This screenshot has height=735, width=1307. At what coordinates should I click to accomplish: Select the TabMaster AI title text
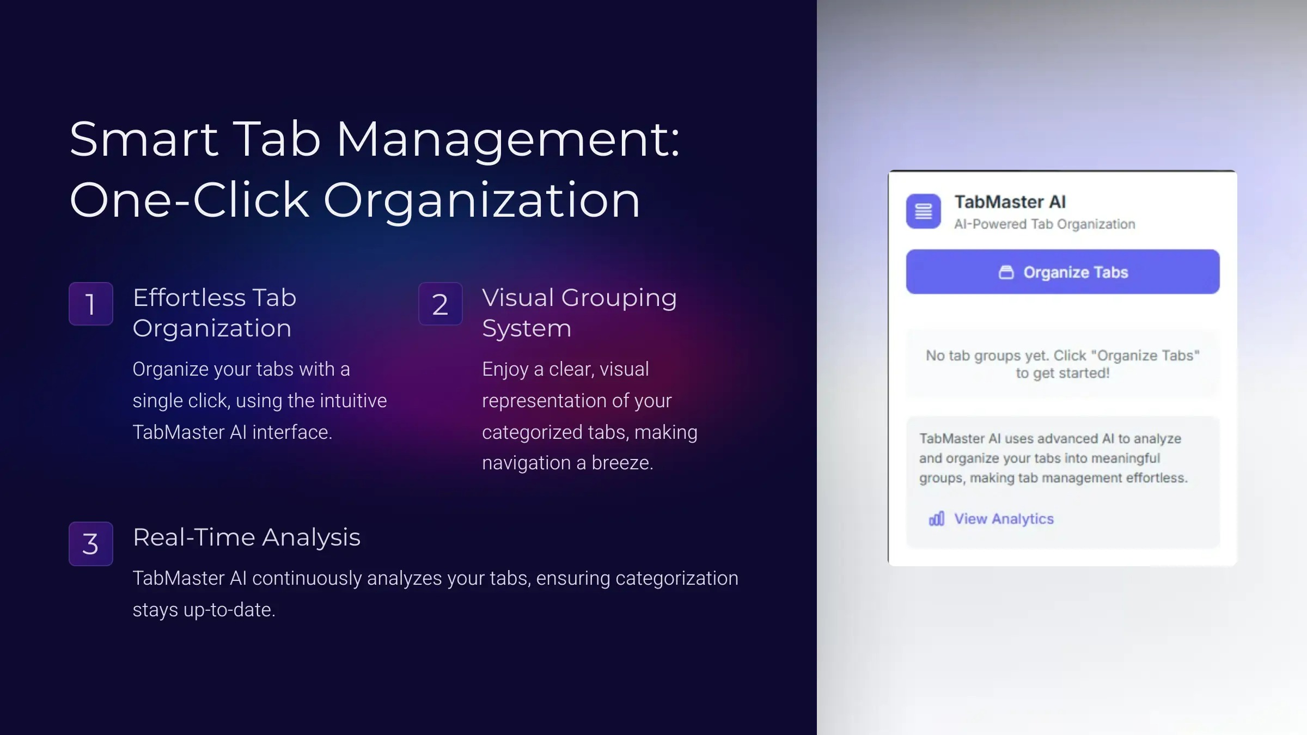pos(1010,202)
